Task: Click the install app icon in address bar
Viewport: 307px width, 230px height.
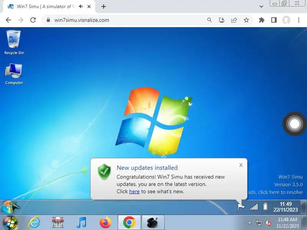Action: pyautogui.click(x=222, y=20)
